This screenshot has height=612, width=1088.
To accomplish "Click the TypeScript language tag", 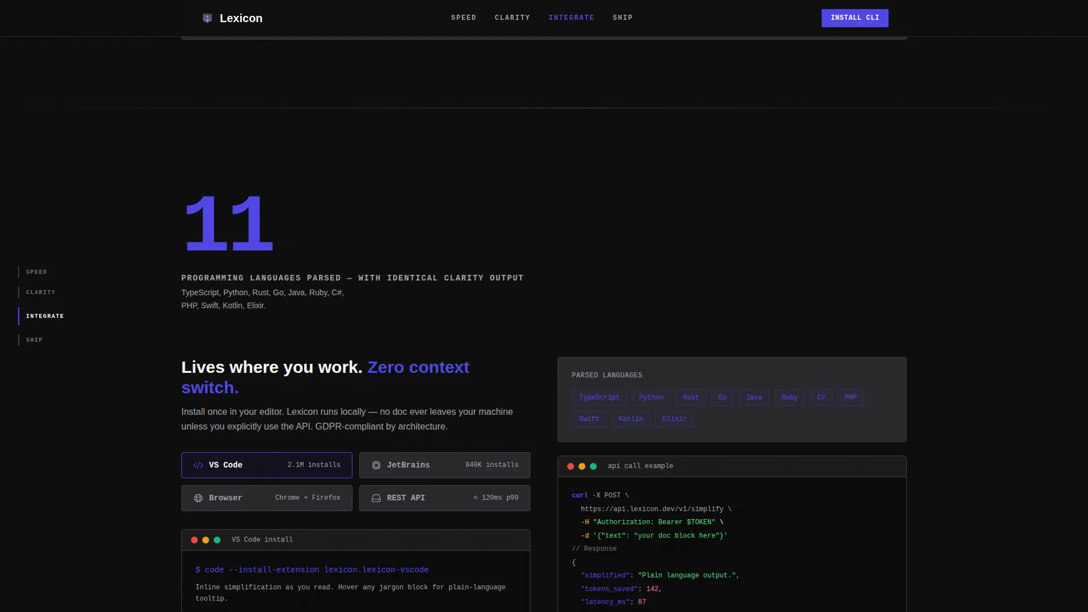I will pos(599,398).
